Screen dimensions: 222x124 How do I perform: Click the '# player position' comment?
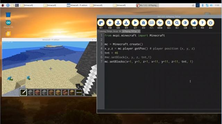pyautogui.click(x=172, y=49)
